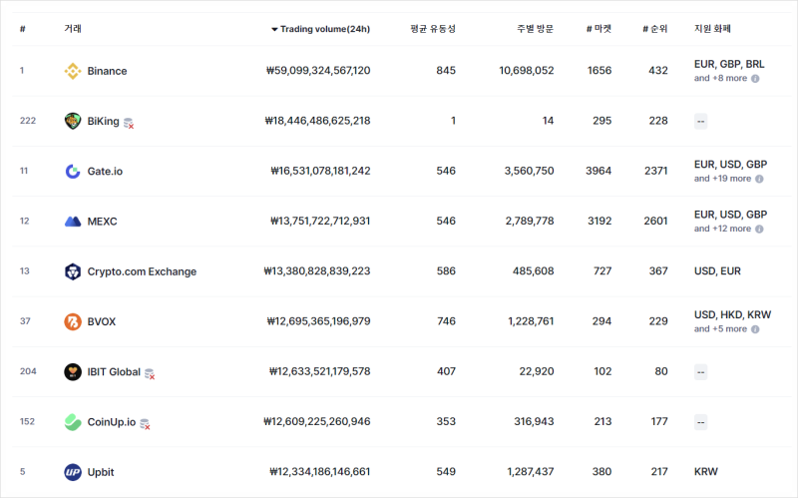The image size is (798, 498).
Task: Click Binance weekly visits 10,698,052
Action: click(x=527, y=70)
